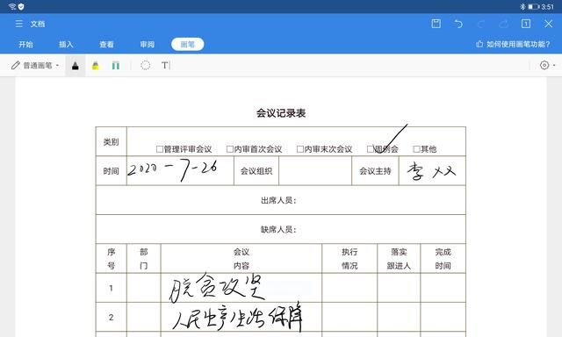Open the pen settings gear dropdown
The image size is (562, 337).
pos(547,65)
